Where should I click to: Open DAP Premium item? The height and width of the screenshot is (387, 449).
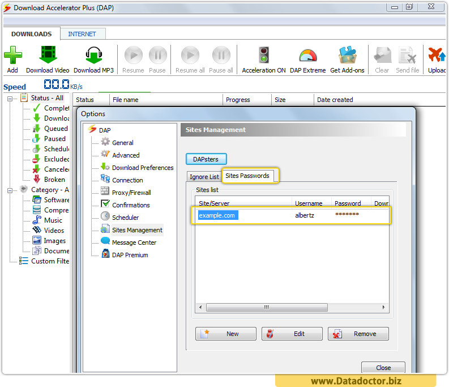[x=130, y=255]
